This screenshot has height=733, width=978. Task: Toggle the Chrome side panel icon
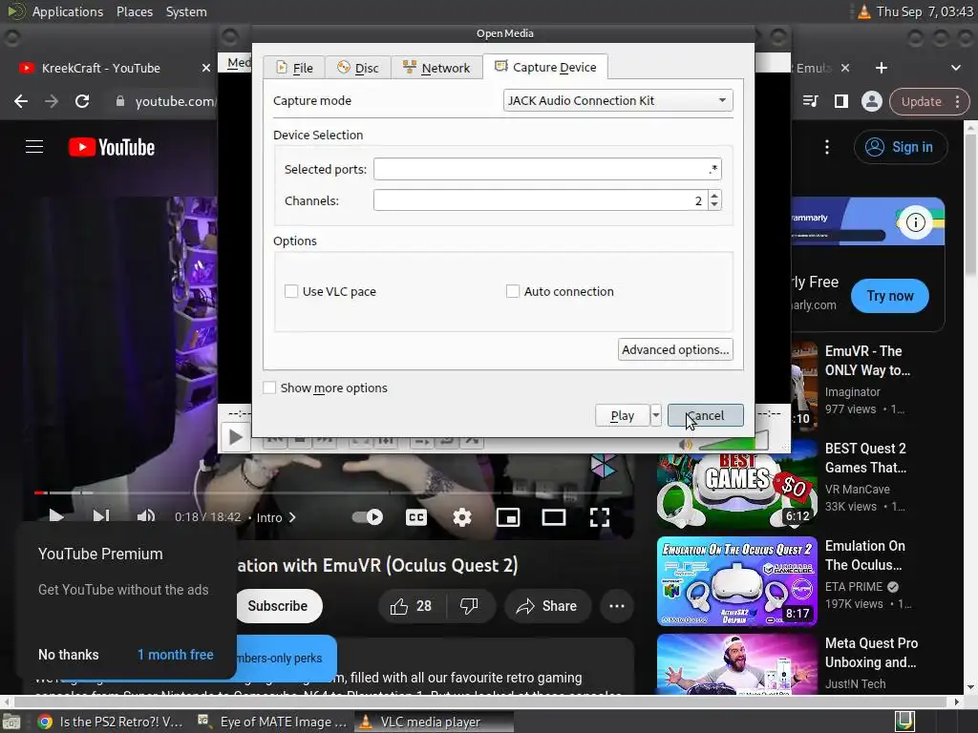[840, 101]
